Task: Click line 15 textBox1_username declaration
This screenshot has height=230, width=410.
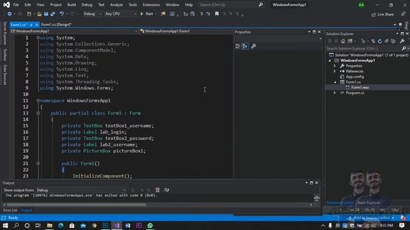Action: pyautogui.click(x=108, y=126)
